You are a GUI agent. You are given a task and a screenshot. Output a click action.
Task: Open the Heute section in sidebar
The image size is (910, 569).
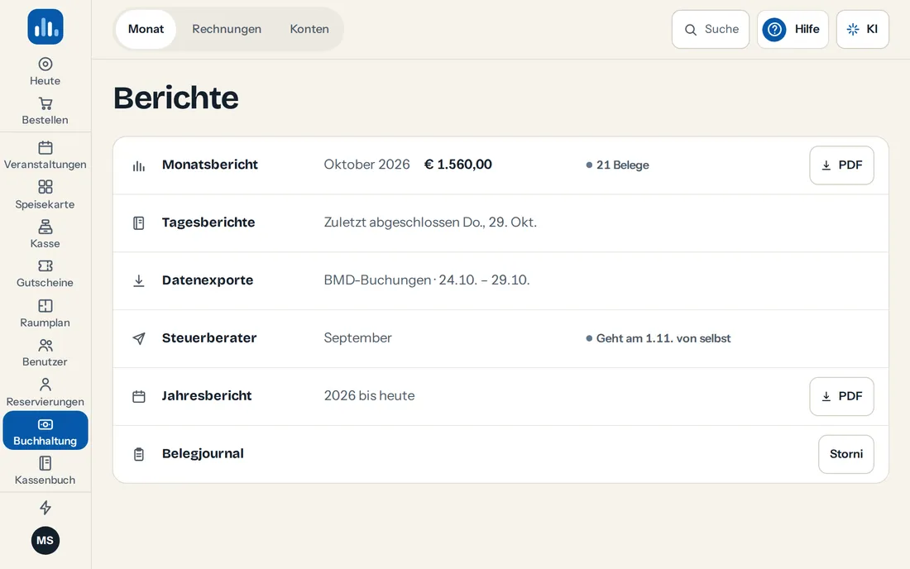[45, 72]
